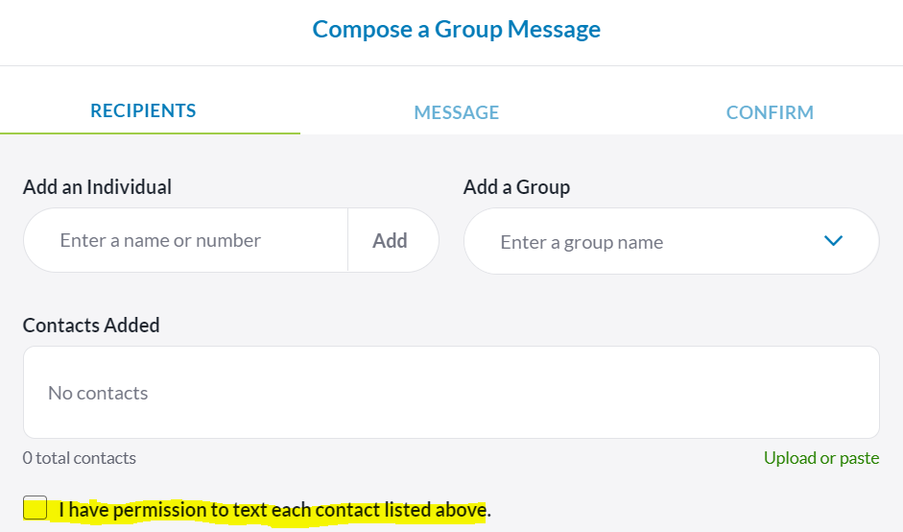Click the Add an Individual label
The width and height of the screenshot is (903, 532).
(x=97, y=187)
